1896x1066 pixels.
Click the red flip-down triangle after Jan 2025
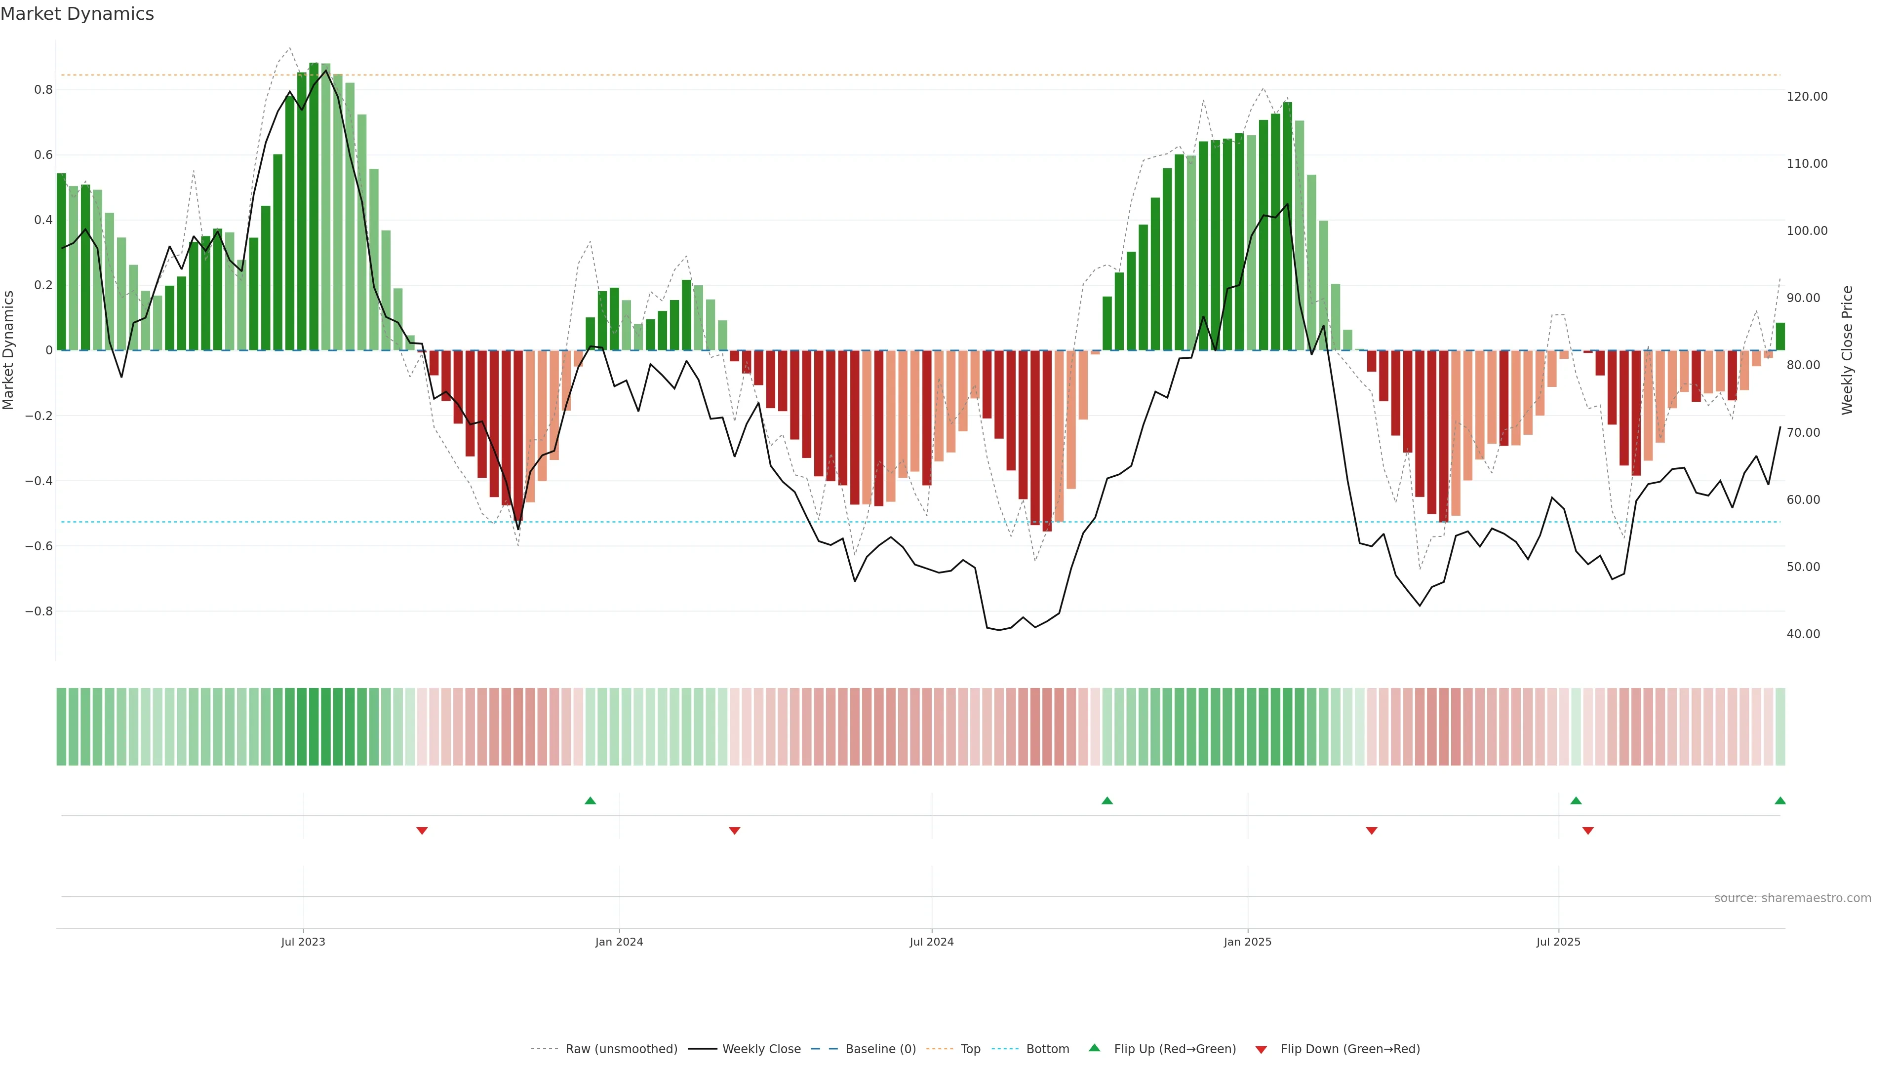tap(1371, 831)
